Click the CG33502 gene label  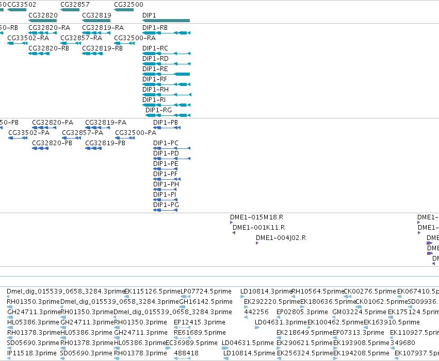click(22, 5)
